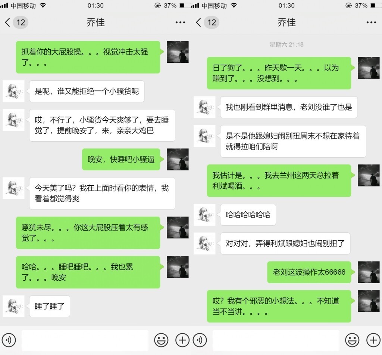Tap the 乔佳 chat title in right header

(286, 22)
